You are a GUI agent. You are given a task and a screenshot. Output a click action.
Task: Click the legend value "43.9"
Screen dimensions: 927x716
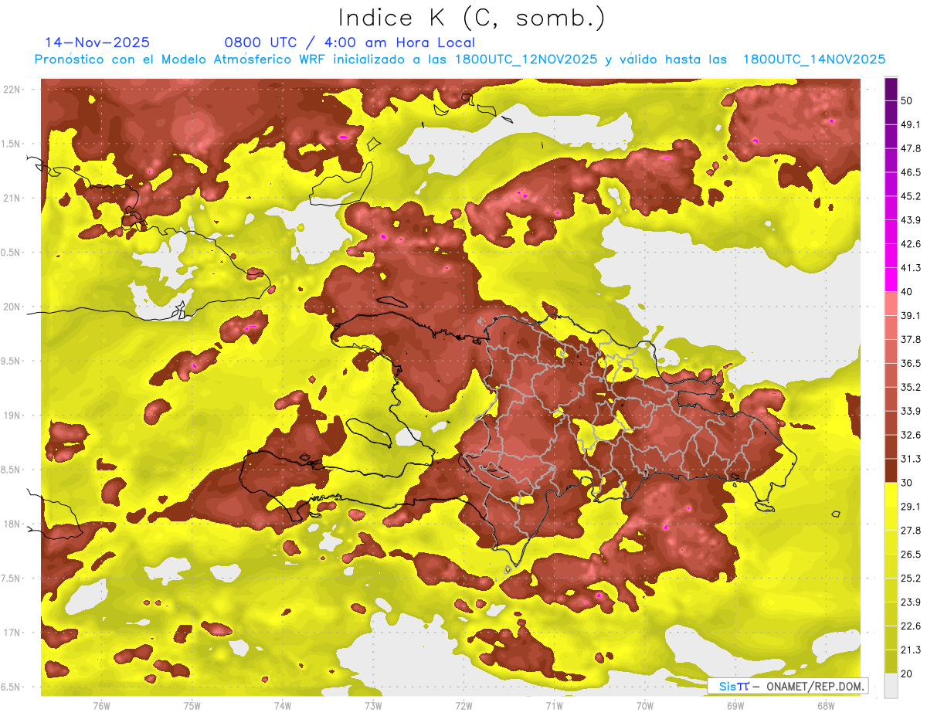(910, 220)
